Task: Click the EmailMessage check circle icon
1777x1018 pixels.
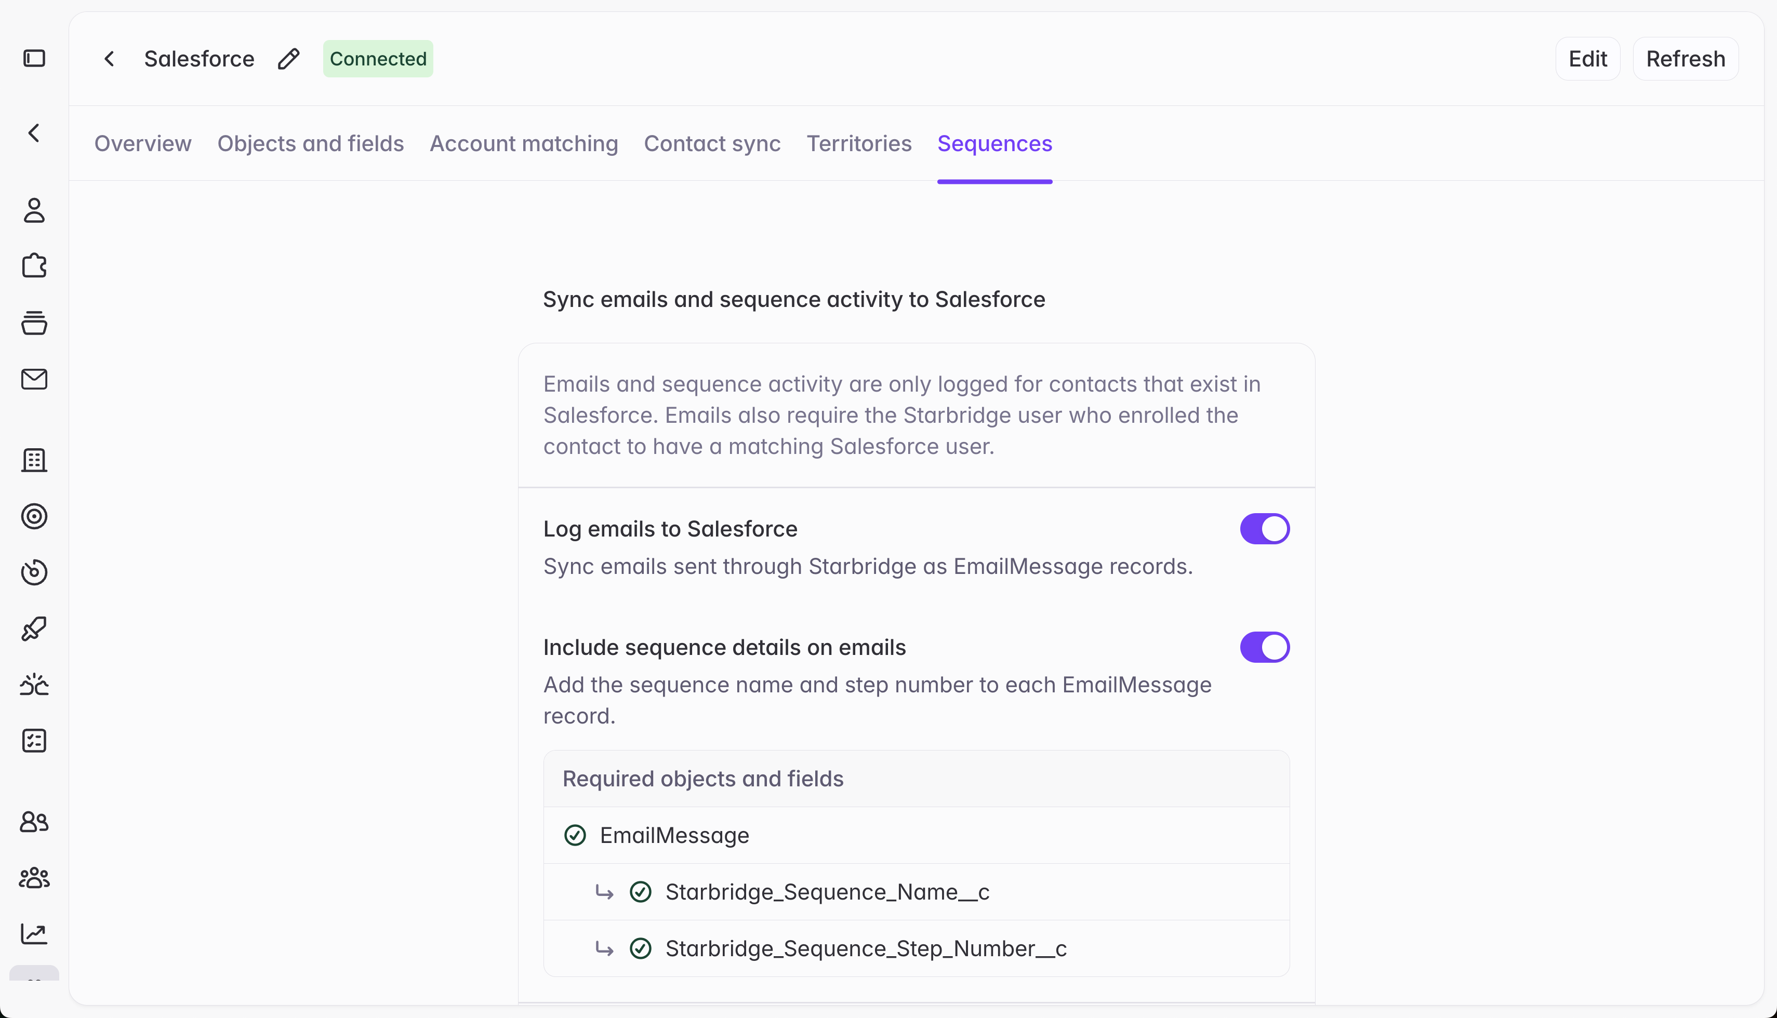Action: pyautogui.click(x=575, y=835)
